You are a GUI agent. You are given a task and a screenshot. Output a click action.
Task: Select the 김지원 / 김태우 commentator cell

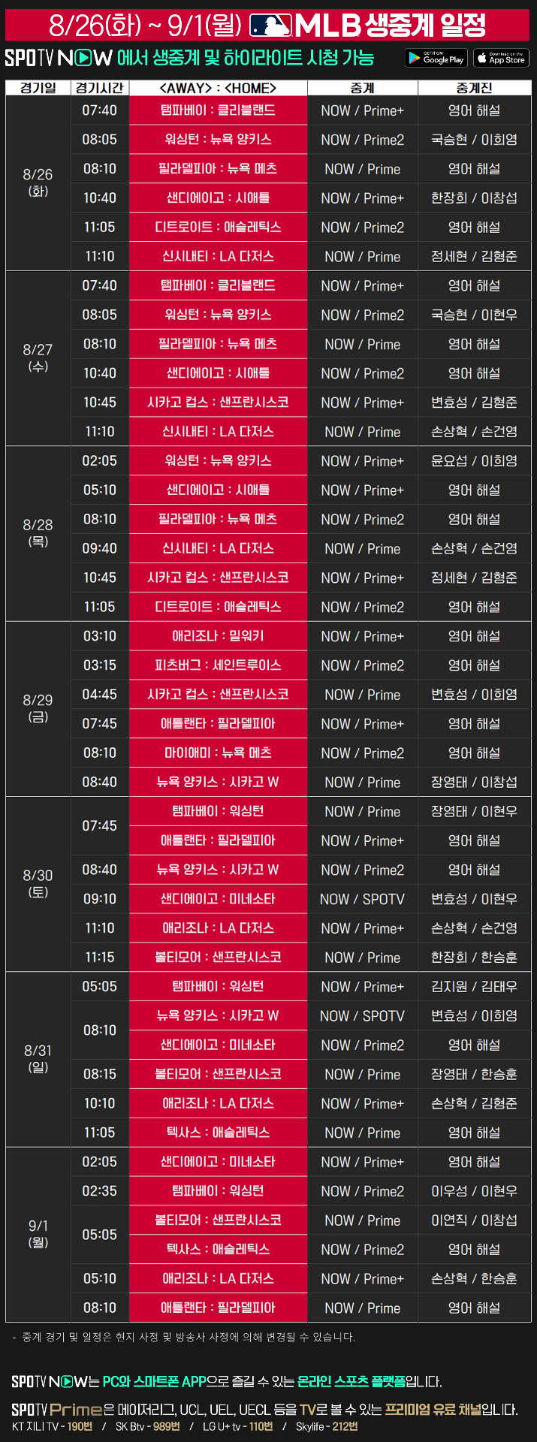click(x=474, y=986)
